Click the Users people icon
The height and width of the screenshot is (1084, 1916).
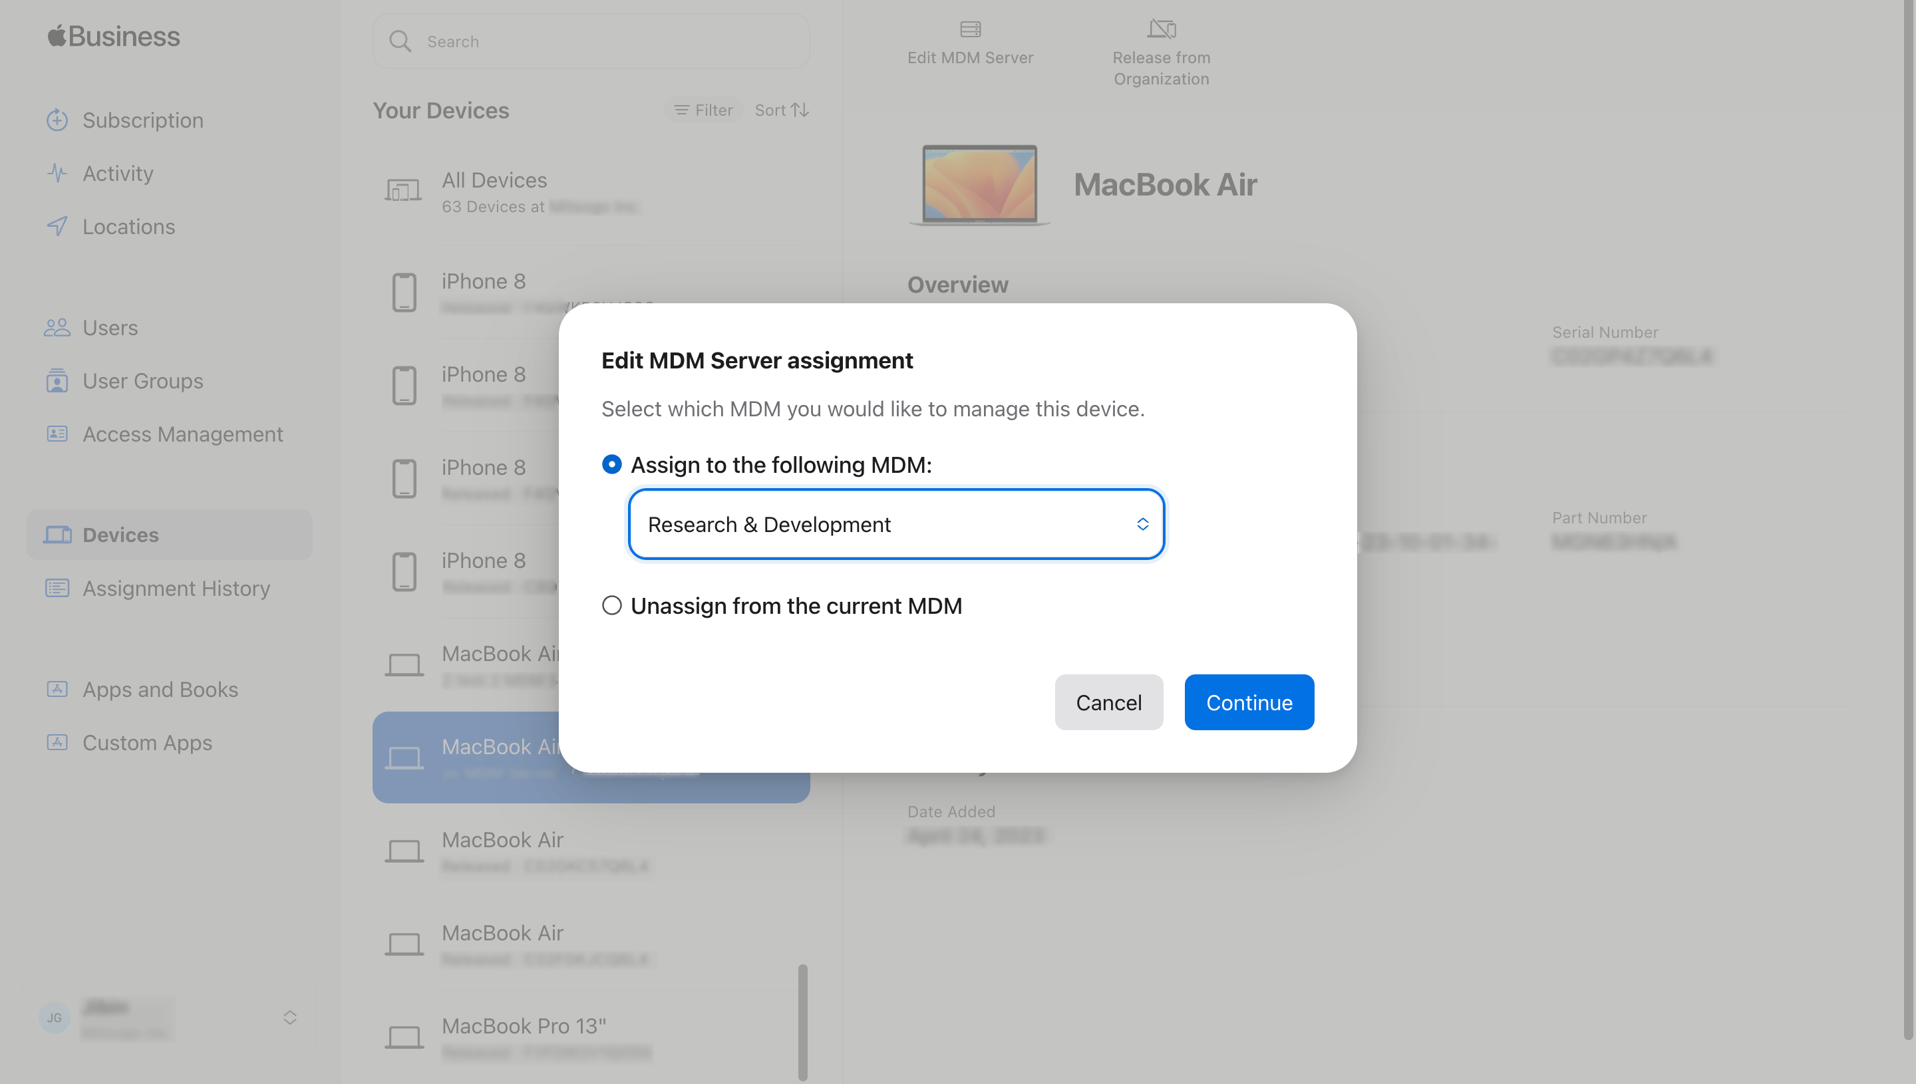tap(57, 328)
